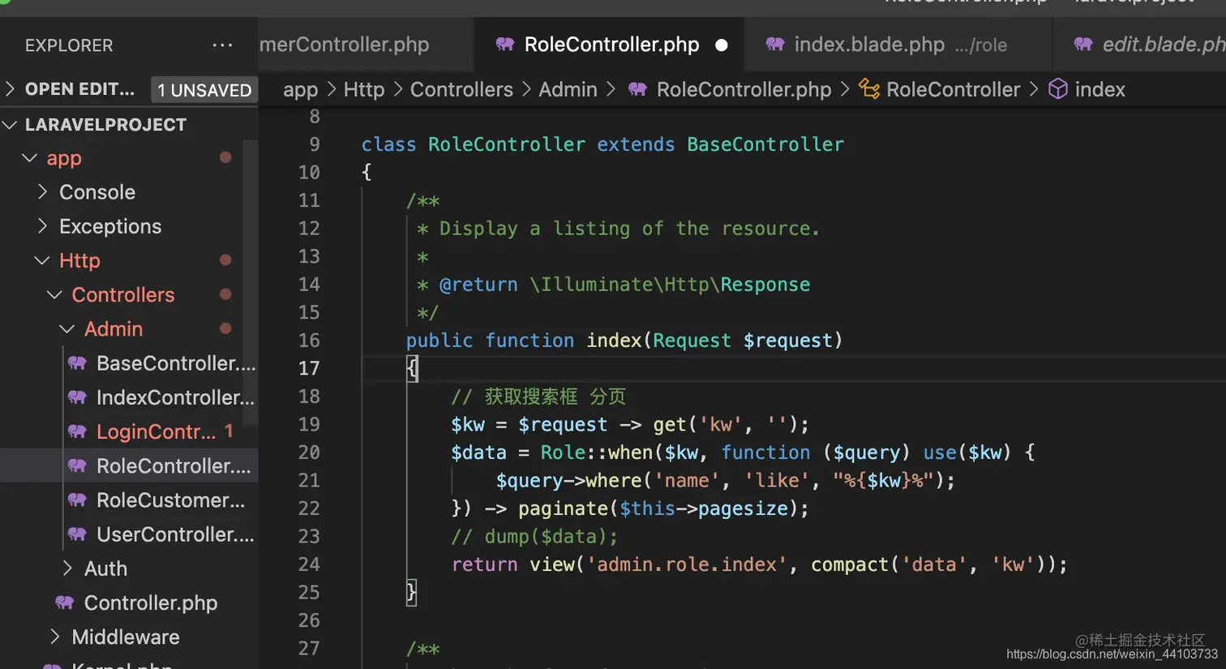Open LoginContr file with error badge
Screen dimensions: 1226x669
[x=129, y=431]
